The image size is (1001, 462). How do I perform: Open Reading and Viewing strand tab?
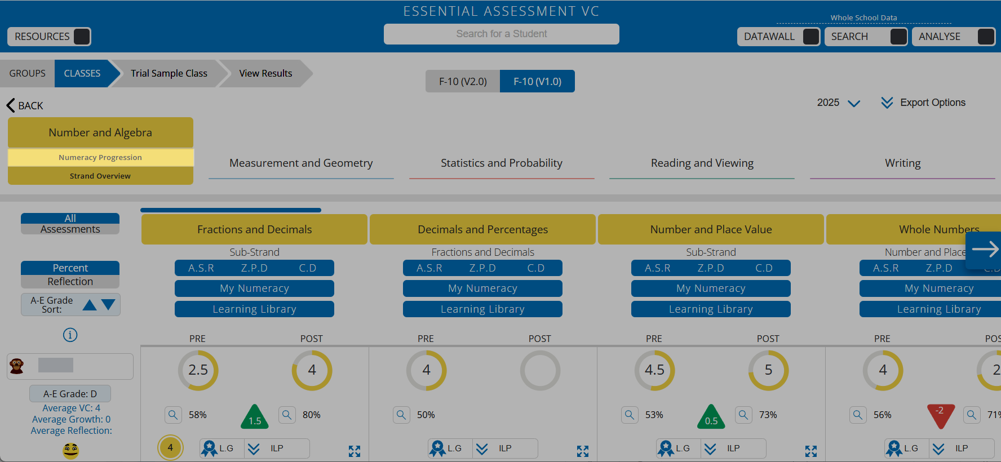(x=702, y=163)
